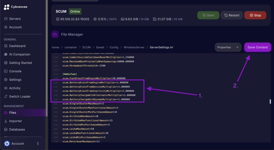Screen dimensions: 274x150
Task: Click line scum.LaikaMaxAmount=50
Action: pos(78,129)
